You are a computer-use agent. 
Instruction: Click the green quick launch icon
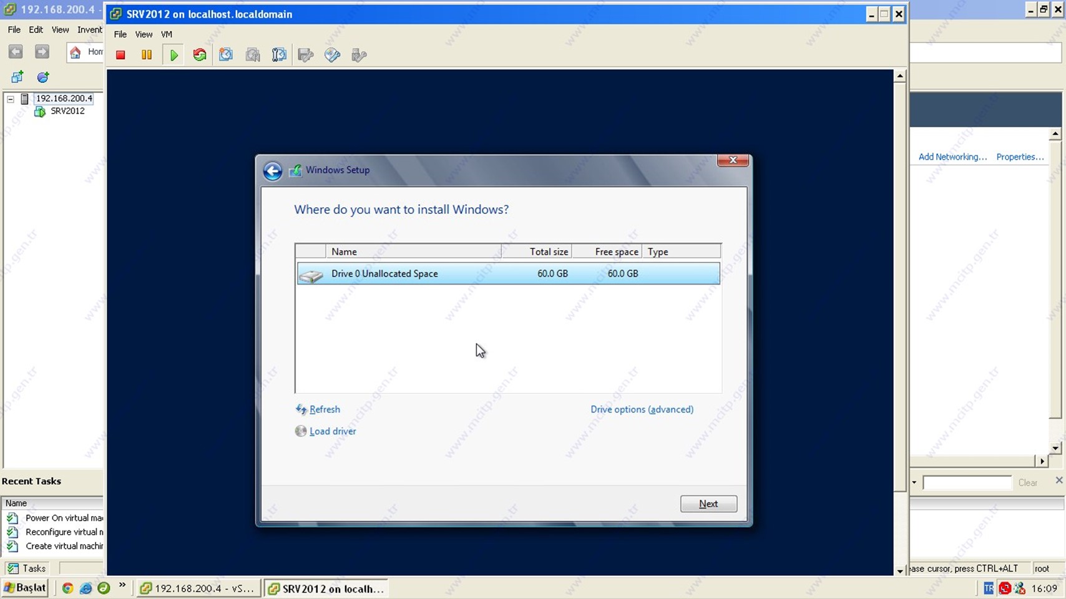click(x=104, y=588)
